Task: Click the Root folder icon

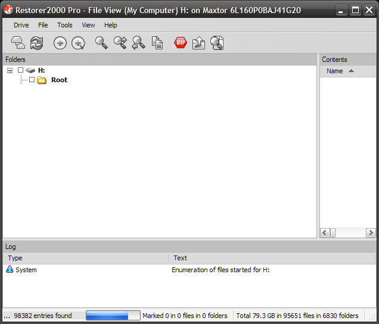Action: pos(42,80)
